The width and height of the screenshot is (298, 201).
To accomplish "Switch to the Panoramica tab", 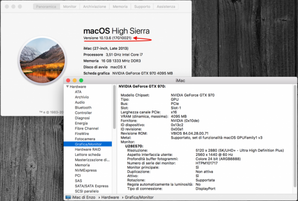I will click(x=46, y=6).
